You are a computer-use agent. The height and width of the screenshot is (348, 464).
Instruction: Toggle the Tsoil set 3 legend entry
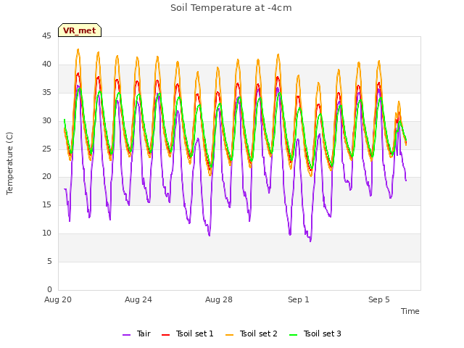pyautogui.click(x=315, y=333)
